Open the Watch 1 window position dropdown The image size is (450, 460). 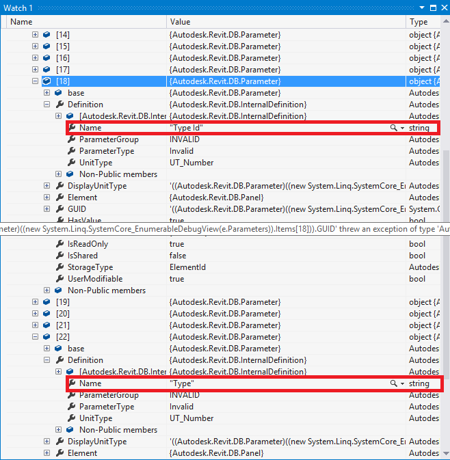[422, 8]
